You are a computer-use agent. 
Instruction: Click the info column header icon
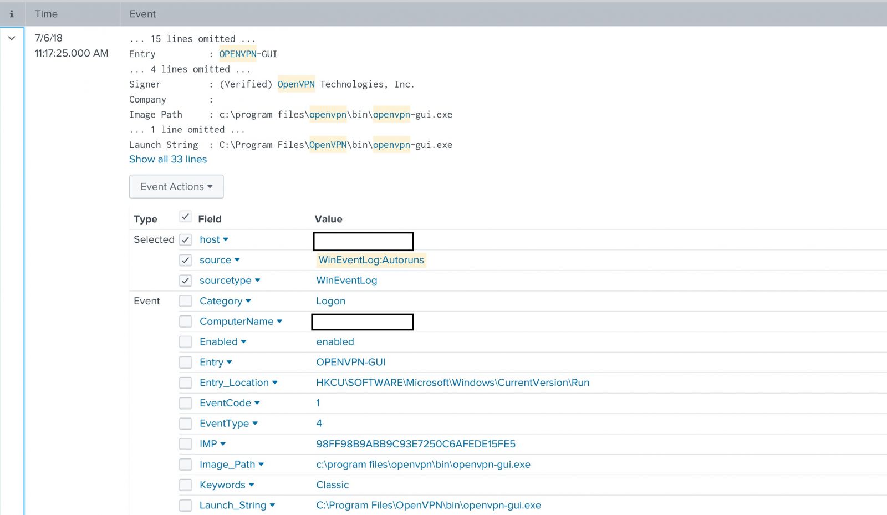pyautogui.click(x=12, y=14)
